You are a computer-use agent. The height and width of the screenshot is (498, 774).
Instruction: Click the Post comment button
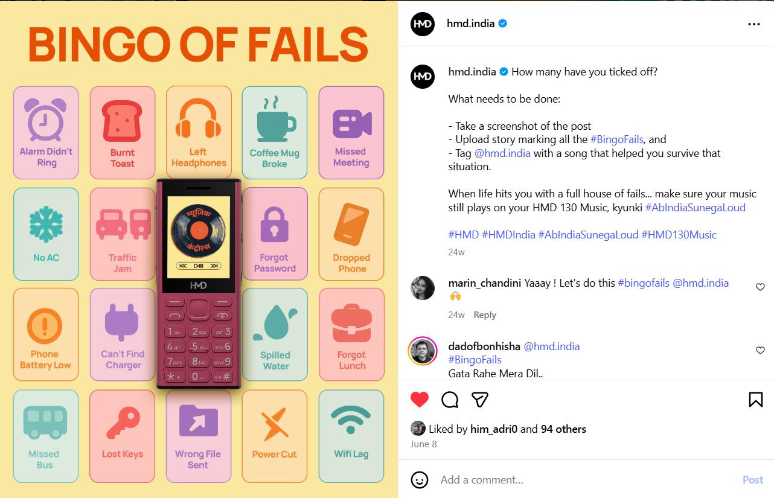753,480
